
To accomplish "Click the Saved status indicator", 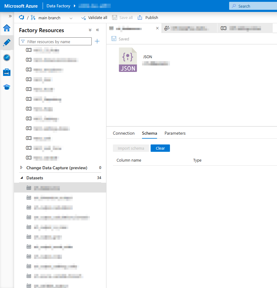I will (x=120, y=39).
